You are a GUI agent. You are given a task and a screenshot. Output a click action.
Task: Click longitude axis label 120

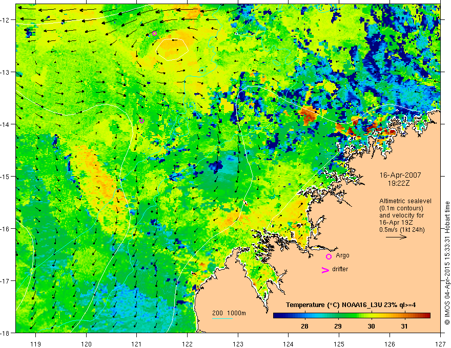click(86, 344)
